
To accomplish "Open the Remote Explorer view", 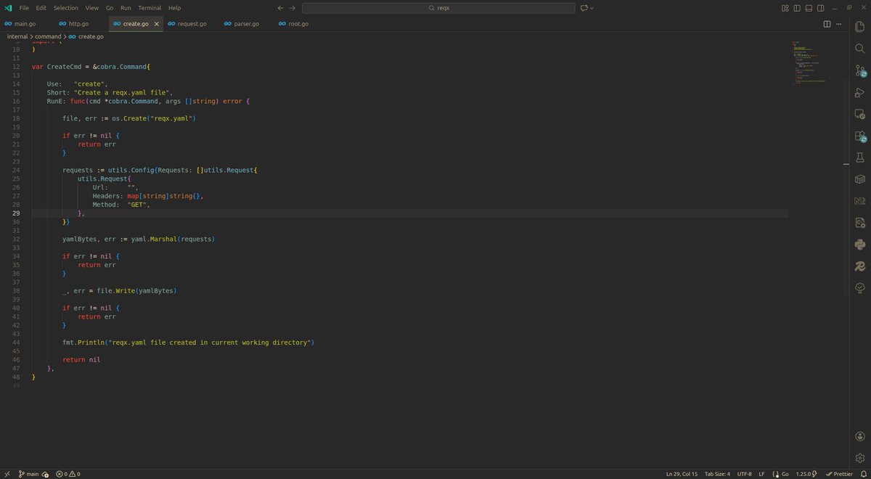I will (860, 114).
